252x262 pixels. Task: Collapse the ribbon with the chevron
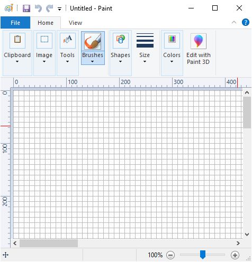234,22
